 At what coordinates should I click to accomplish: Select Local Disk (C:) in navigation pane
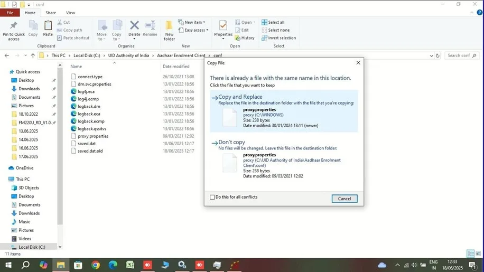click(32, 247)
